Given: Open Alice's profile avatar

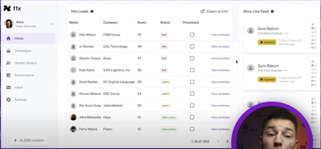Looking at the screenshot, I should pyautogui.click(x=9, y=24).
